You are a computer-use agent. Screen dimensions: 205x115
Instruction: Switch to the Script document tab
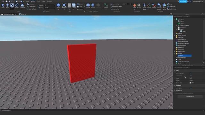tap(23, 14)
